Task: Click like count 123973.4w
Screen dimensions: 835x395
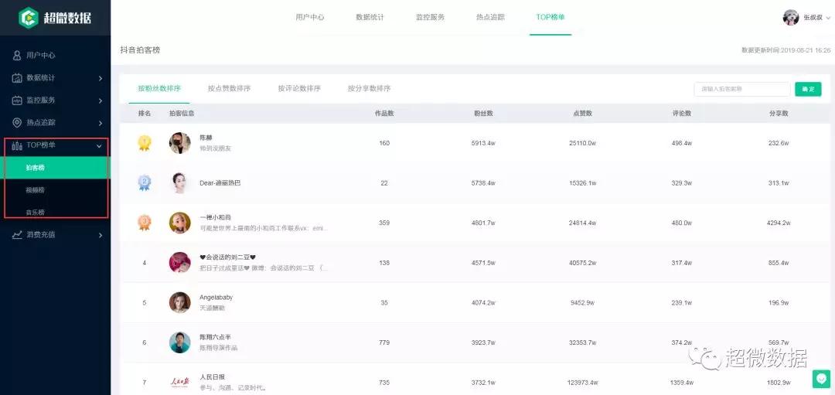Action: pyautogui.click(x=583, y=383)
